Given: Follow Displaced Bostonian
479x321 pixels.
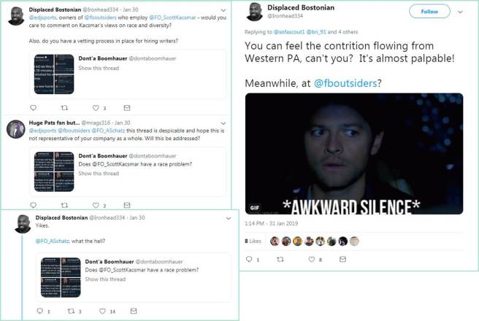Looking at the screenshot, I should (x=429, y=11).
